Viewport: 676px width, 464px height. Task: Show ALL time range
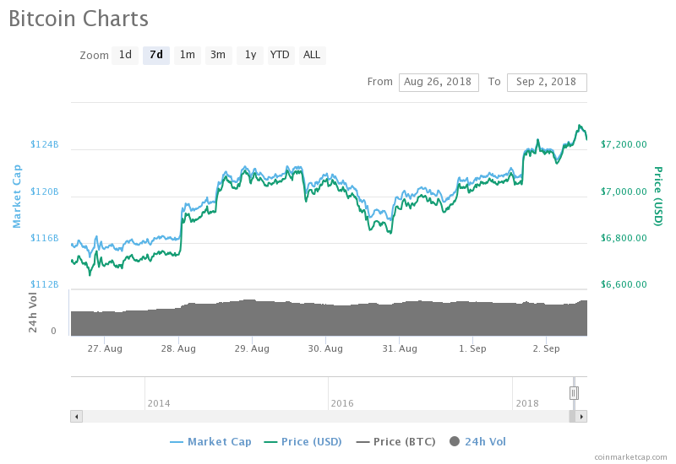[x=312, y=55]
